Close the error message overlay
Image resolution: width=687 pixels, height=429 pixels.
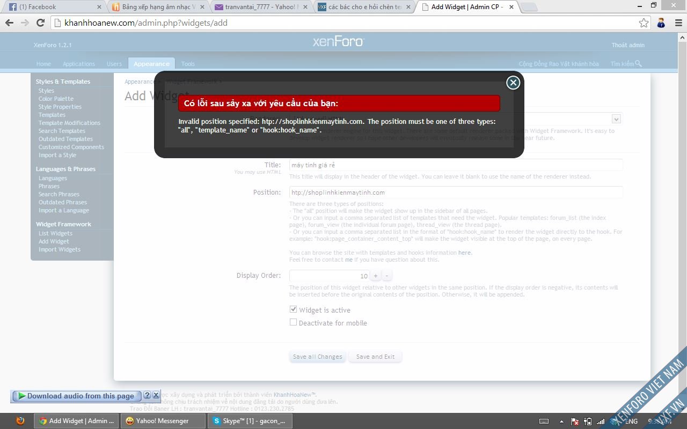coord(513,83)
